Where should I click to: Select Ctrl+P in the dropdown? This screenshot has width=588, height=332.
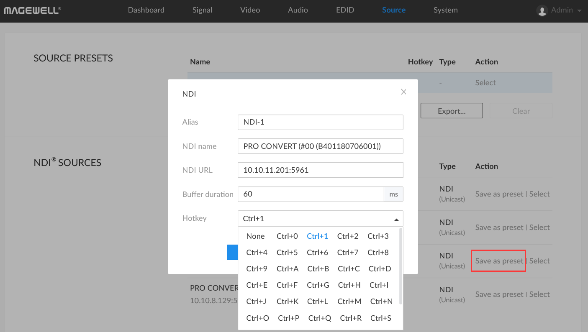[289, 318]
